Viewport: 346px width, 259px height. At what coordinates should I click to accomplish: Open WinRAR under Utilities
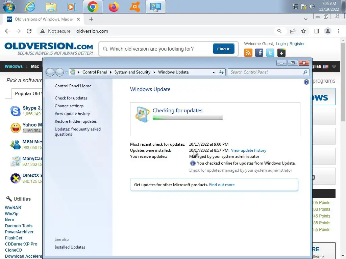click(x=13, y=208)
